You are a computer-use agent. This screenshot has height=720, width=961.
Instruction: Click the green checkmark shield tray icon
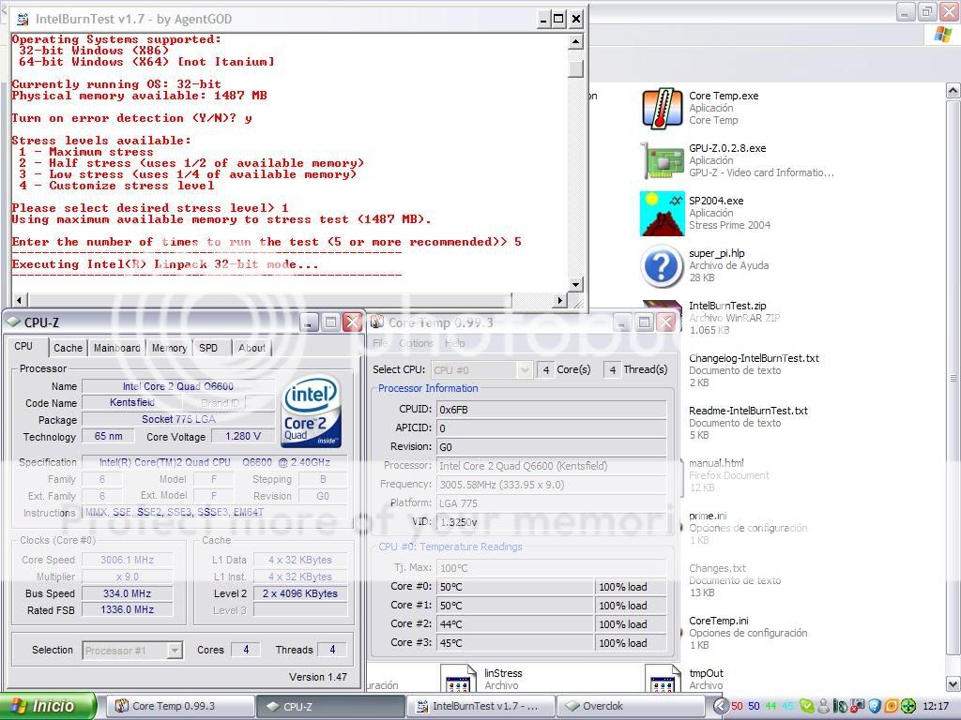click(806, 707)
